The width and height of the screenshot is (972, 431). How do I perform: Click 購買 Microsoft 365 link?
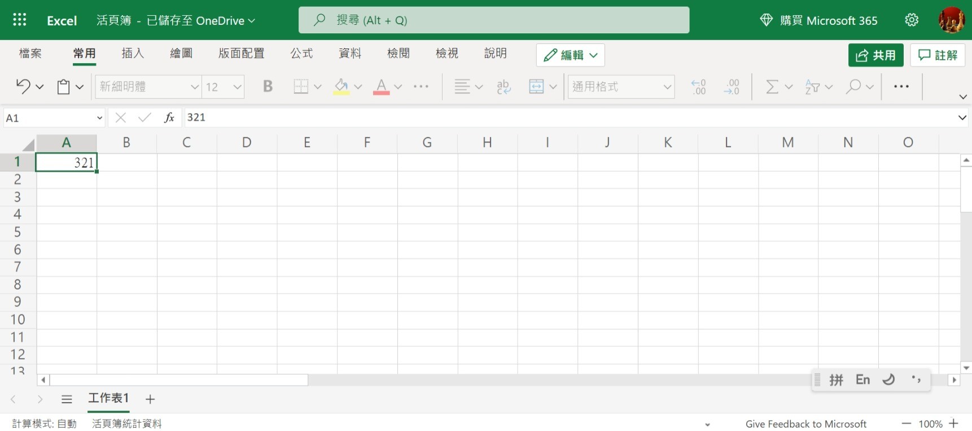(818, 20)
